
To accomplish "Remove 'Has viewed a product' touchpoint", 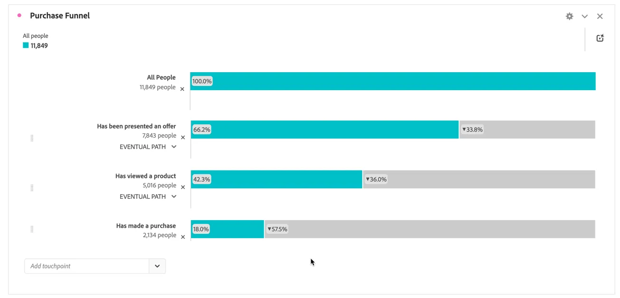I will (183, 187).
